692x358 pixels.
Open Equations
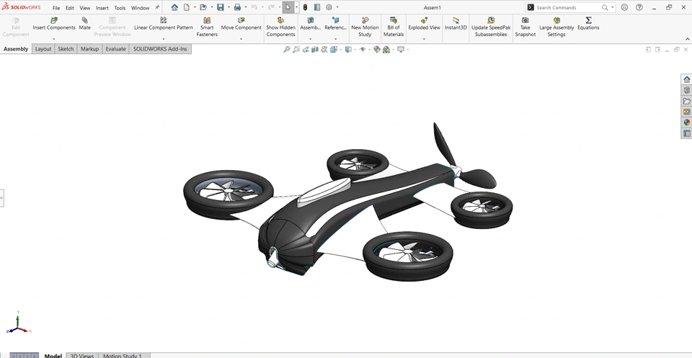pyautogui.click(x=588, y=24)
